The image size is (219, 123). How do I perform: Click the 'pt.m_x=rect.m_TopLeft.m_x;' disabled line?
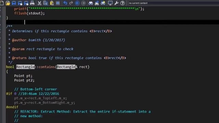click(x=40, y=98)
